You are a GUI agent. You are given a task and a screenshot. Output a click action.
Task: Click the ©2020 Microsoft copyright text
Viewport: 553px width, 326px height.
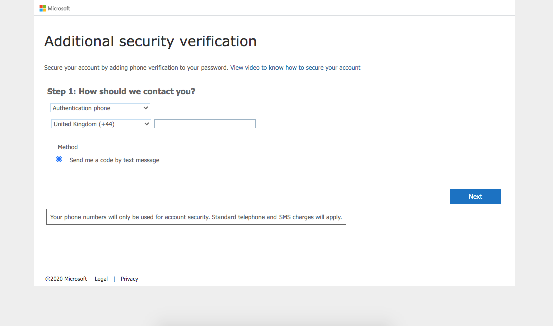[x=66, y=279]
